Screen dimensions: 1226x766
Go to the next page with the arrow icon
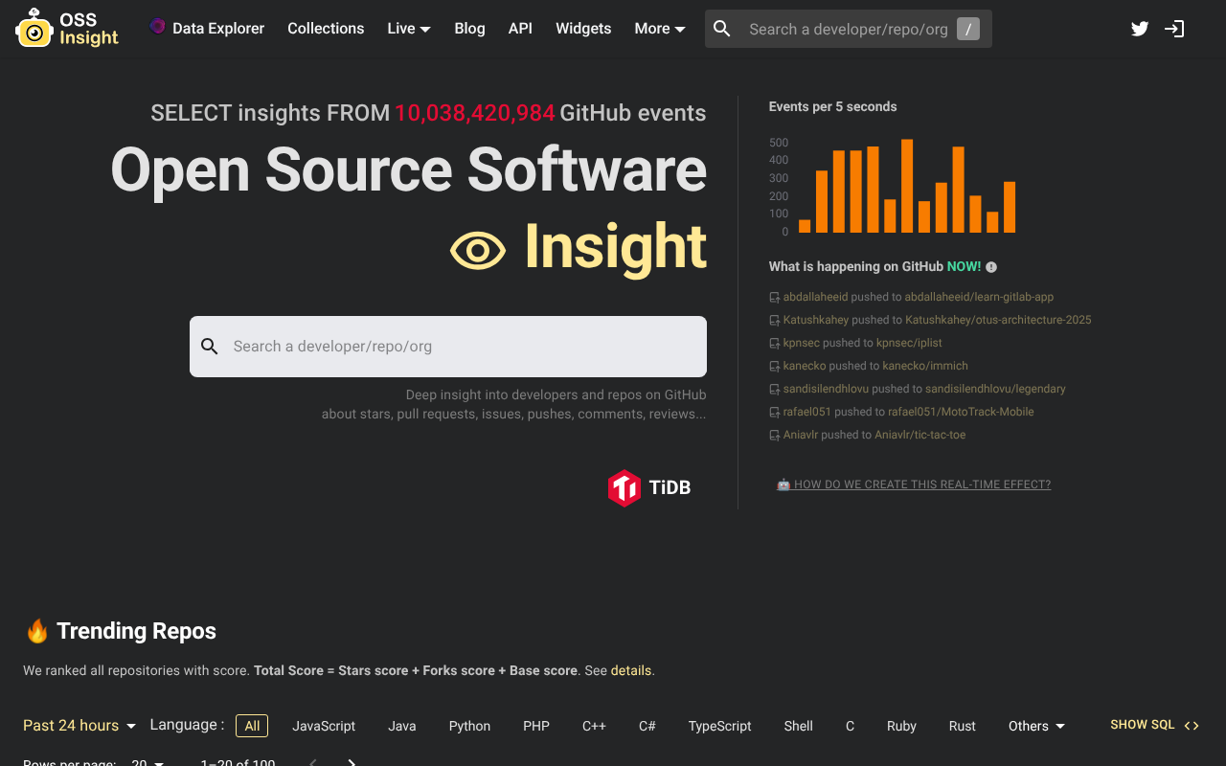[351, 762]
